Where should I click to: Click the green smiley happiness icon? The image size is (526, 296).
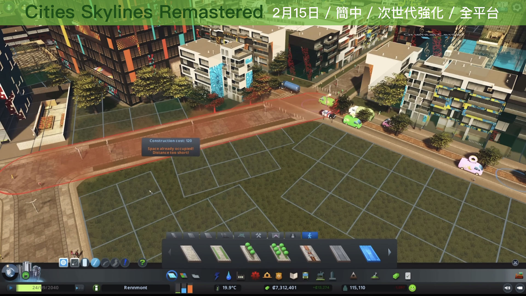pos(412,288)
